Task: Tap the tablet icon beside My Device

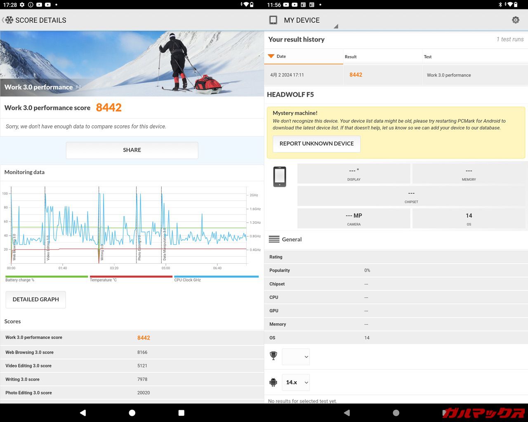Action: [x=273, y=20]
